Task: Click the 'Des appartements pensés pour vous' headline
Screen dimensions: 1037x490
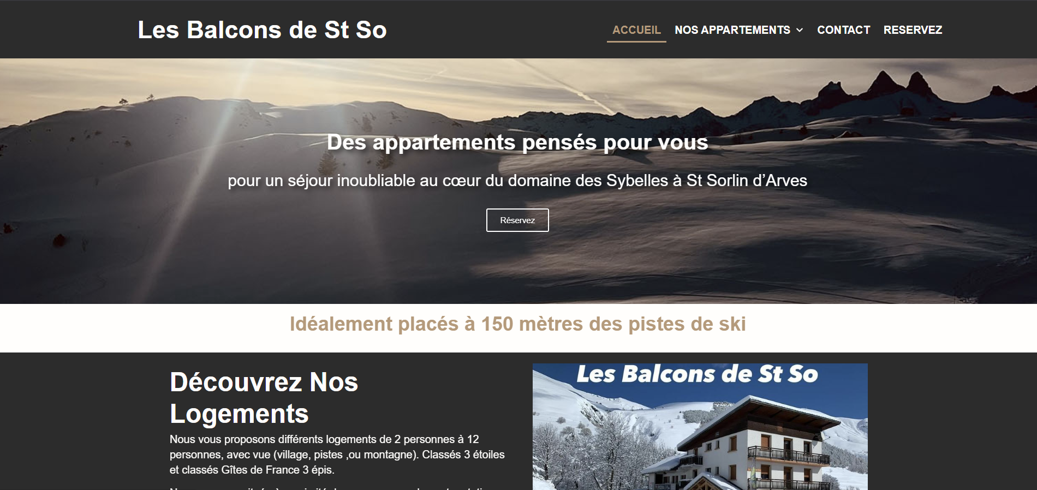Action: point(517,142)
